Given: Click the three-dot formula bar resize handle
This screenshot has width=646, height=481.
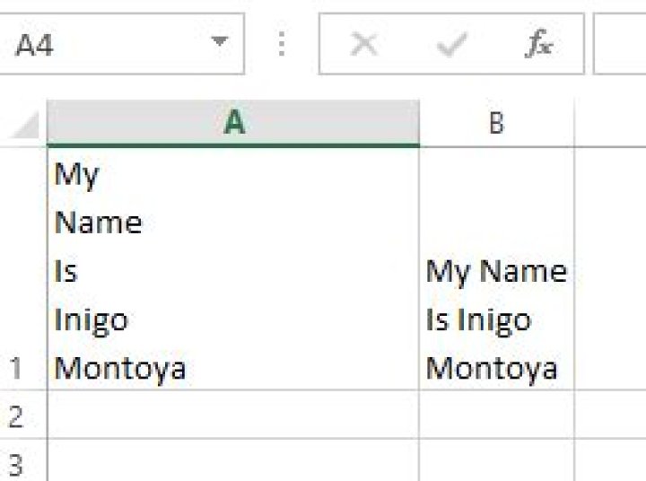Looking at the screenshot, I should tap(282, 44).
